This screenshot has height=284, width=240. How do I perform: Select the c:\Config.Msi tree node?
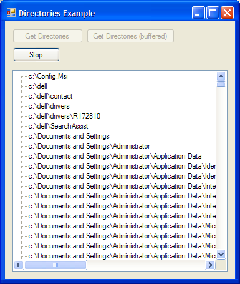pos(48,76)
